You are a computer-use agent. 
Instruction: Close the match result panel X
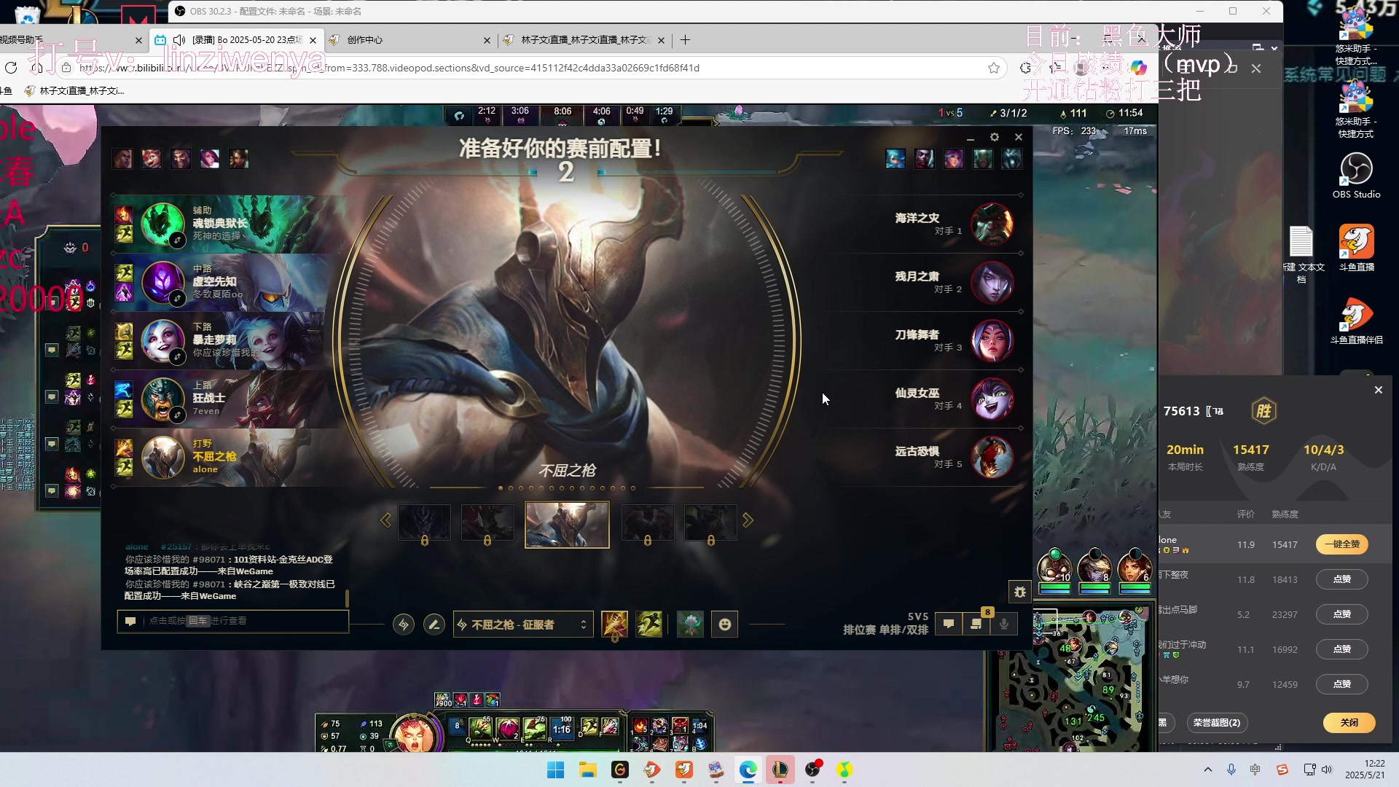tap(1378, 390)
